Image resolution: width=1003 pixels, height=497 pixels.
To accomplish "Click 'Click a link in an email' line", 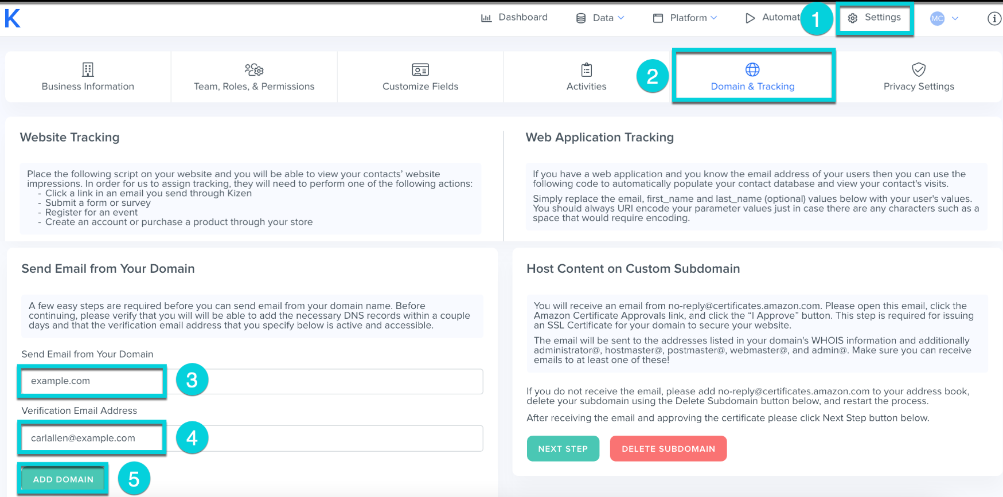I will [149, 193].
